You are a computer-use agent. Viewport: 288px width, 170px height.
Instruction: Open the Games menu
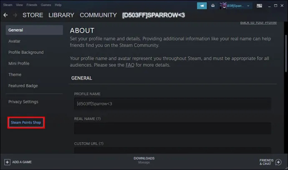pyautogui.click(x=46, y=5)
